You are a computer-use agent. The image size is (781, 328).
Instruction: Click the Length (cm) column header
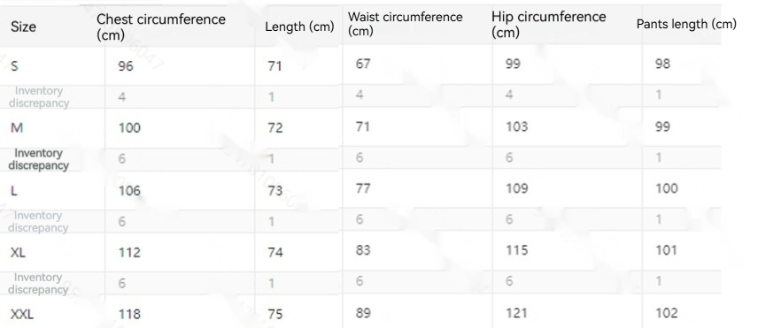299,27
